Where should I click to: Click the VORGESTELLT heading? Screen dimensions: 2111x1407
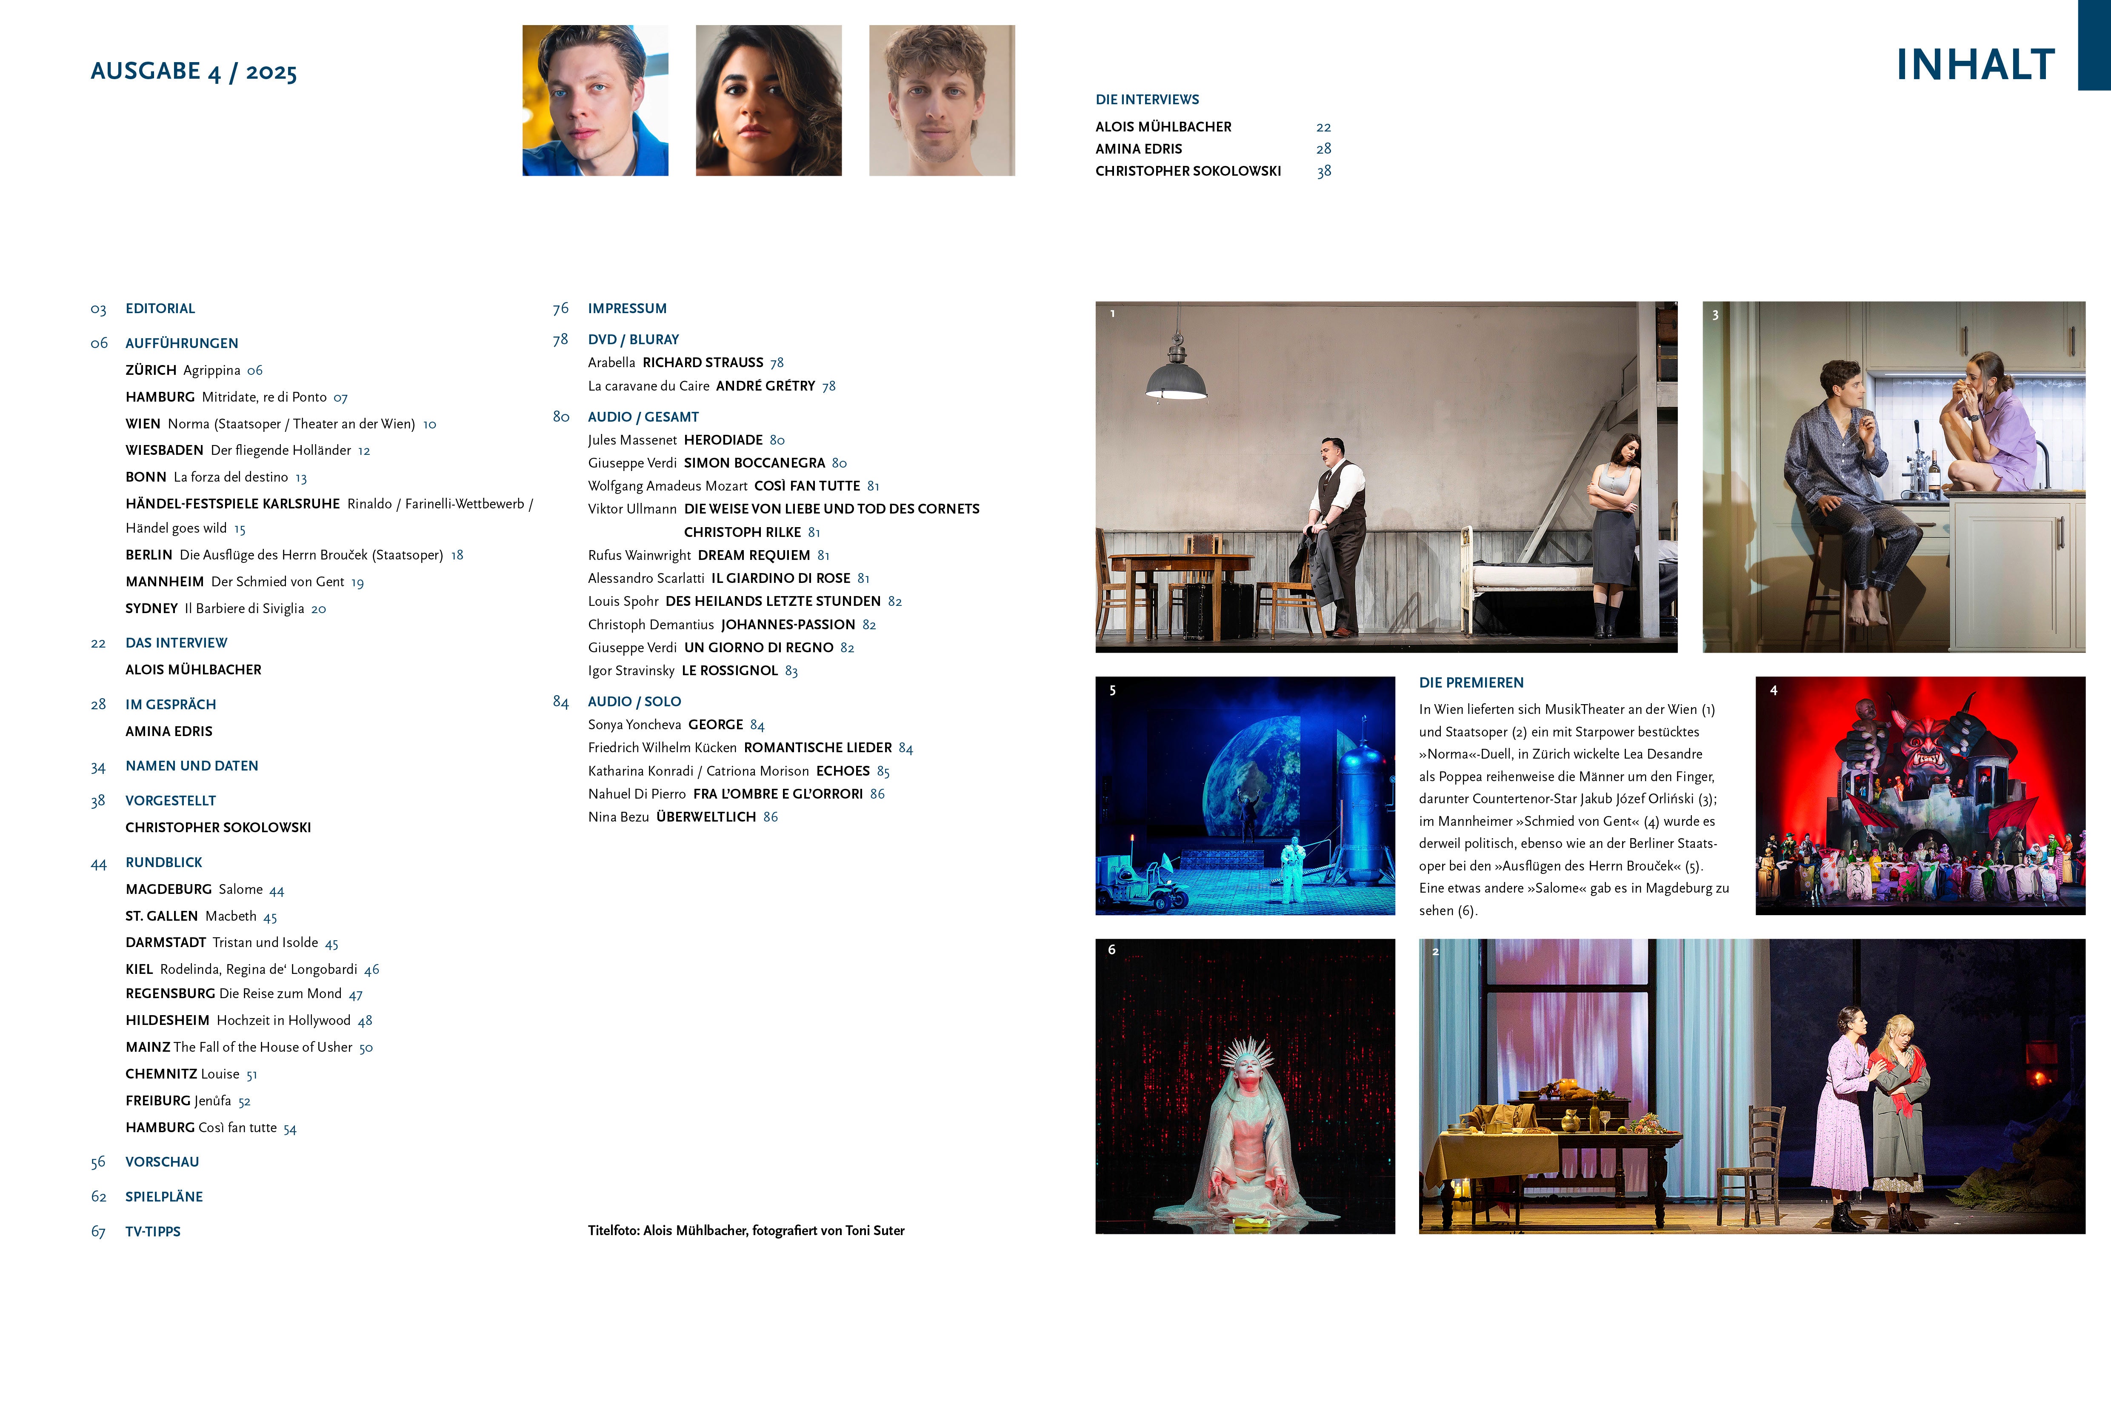click(171, 801)
